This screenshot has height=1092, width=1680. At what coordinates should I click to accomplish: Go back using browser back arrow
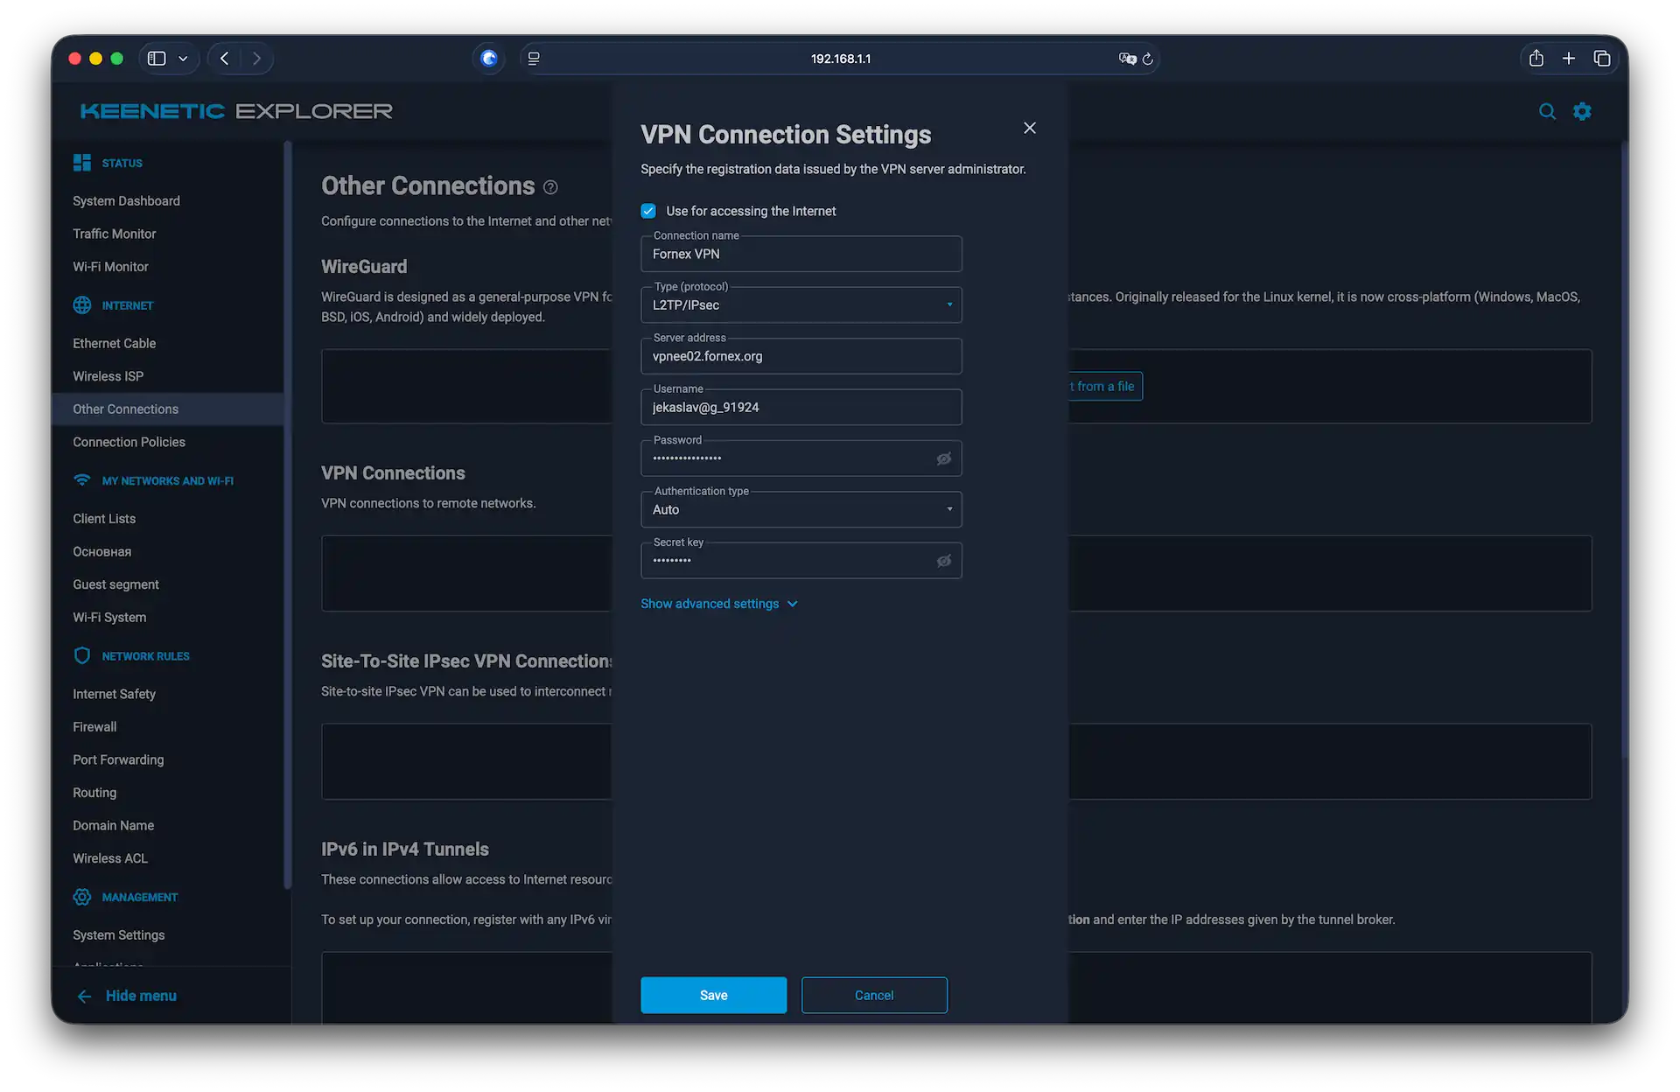click(225, 59)
